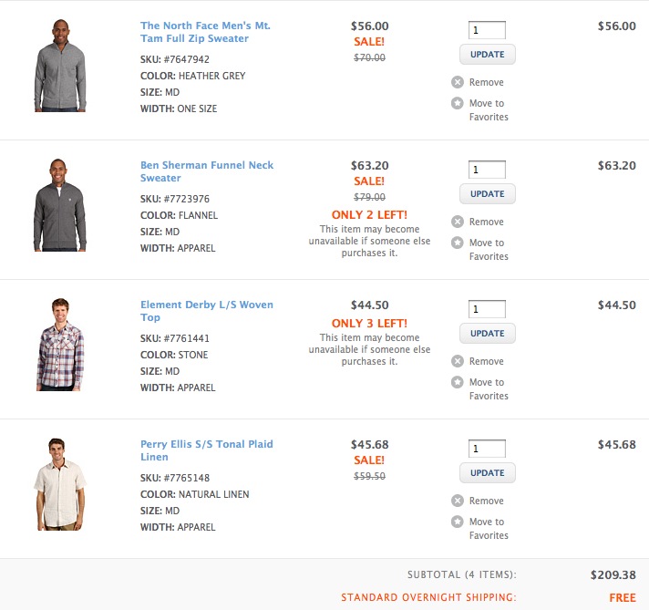Click the SKU: #7647942 text
This screenshot has height=610, width=649.
click(175, 59)
